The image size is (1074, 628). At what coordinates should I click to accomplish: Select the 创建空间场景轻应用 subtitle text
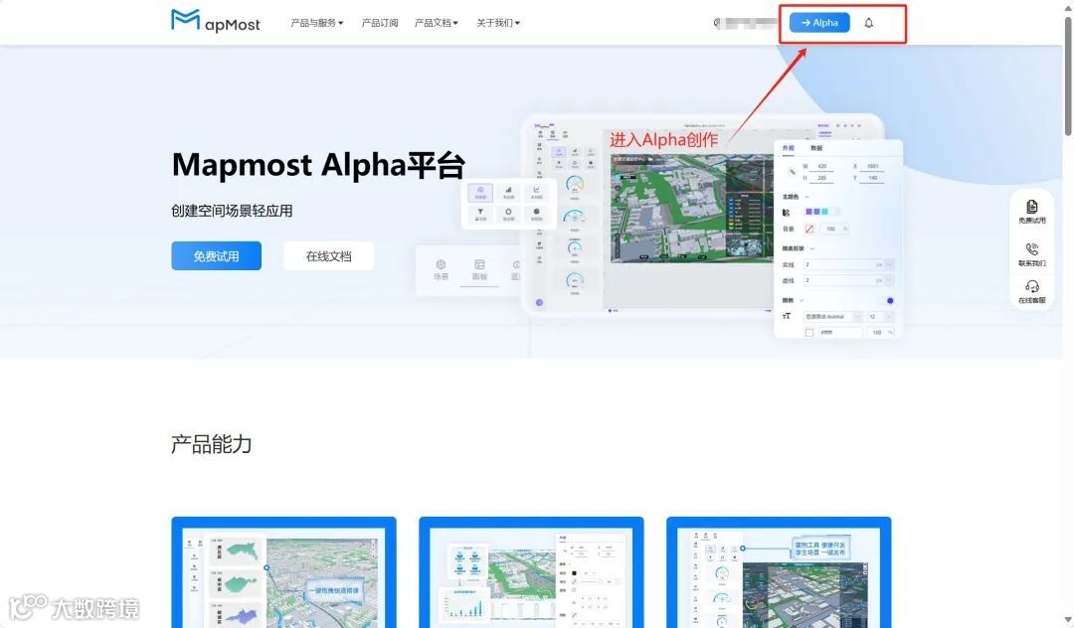[232, 211]
